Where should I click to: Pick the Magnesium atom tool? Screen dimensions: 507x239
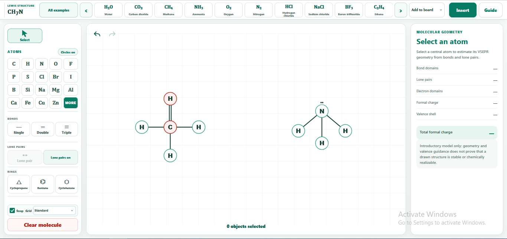(x=56, y=90)
